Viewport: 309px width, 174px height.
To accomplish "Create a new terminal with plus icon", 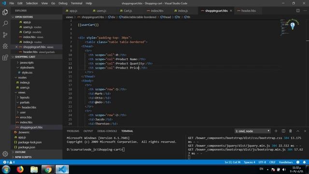I will pyautogui.click(x=276, y=131).
